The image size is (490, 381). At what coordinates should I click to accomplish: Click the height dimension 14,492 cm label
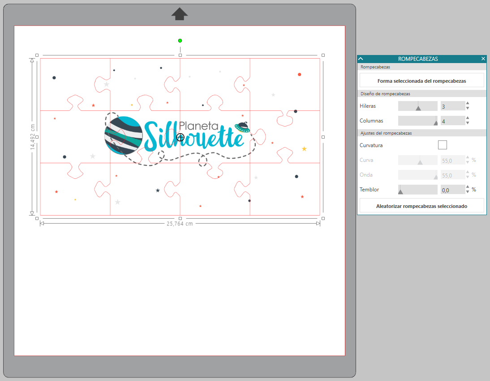click(x=33, y=137)
